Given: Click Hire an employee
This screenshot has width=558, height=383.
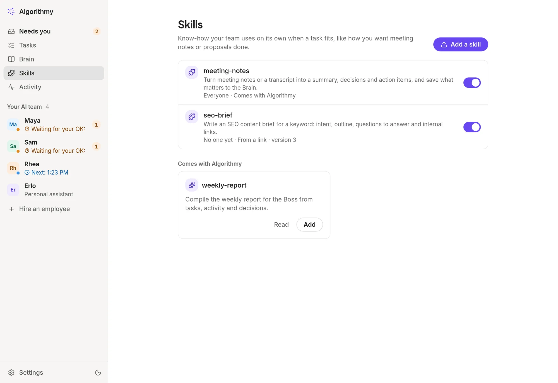Looking at the screenshot, I should pyautogui.click(x=54, y=209).
